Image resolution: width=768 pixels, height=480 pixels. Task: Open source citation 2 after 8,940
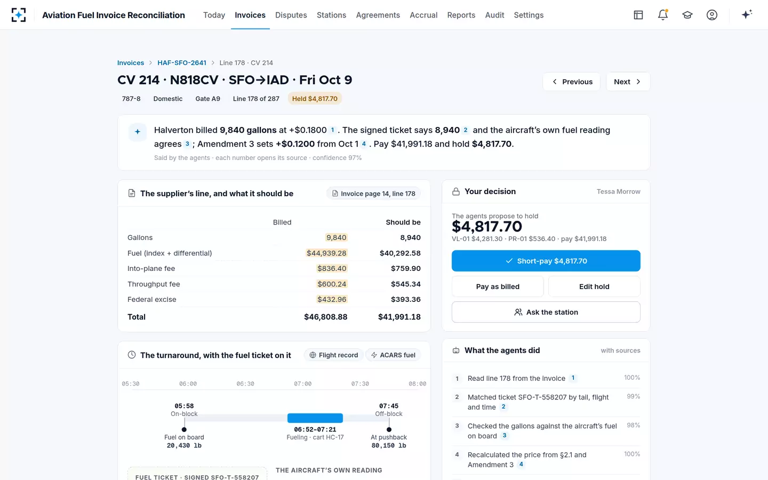[x=466, y=130]
